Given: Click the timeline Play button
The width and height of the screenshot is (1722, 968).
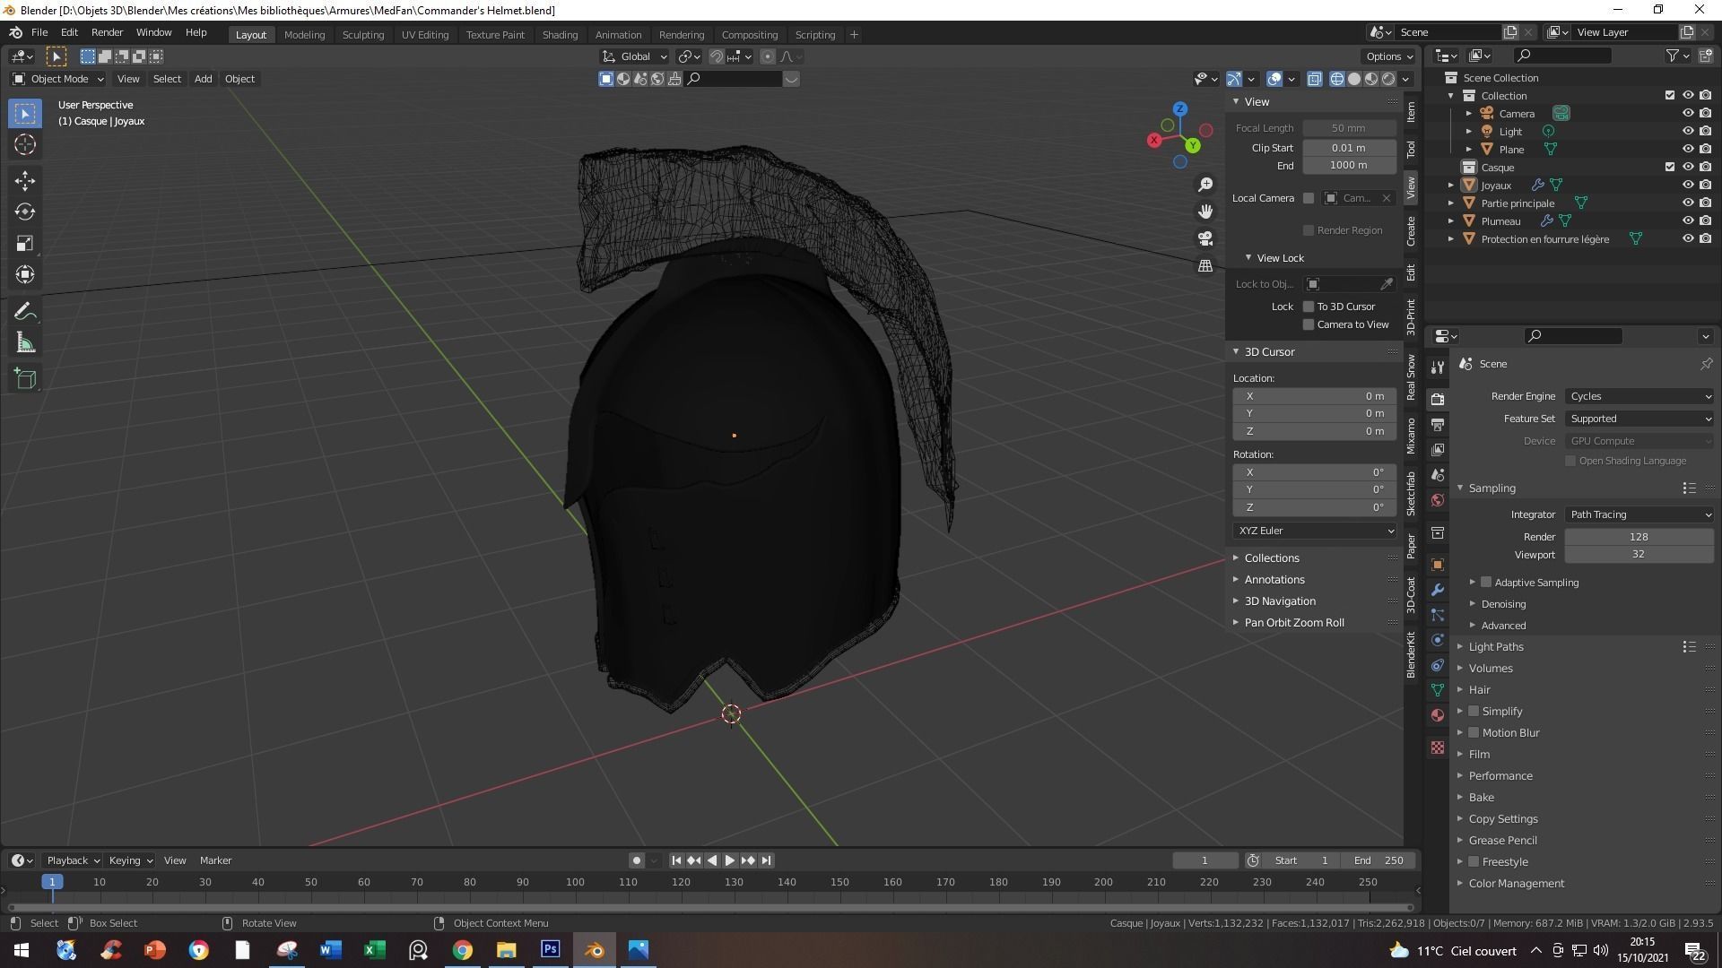Looking at the screenshot, I should (x=730, y=860).
